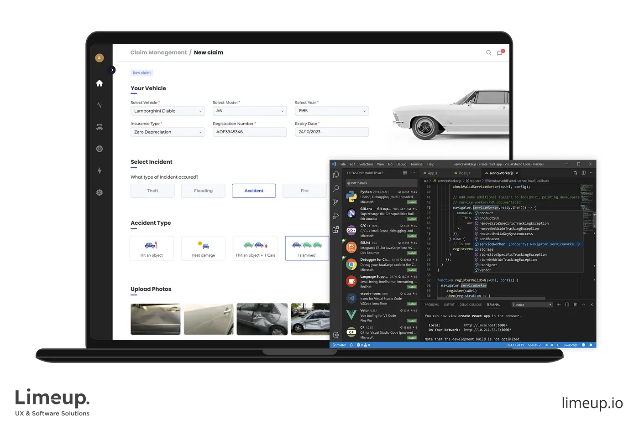Open the Terminal menu in VS Code

coord(416,164)
